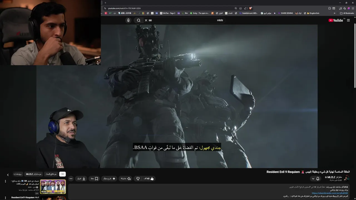Screen dimensions: 356x200
Task: Expand the description with المزيد
Action: [x=286, y=196]
